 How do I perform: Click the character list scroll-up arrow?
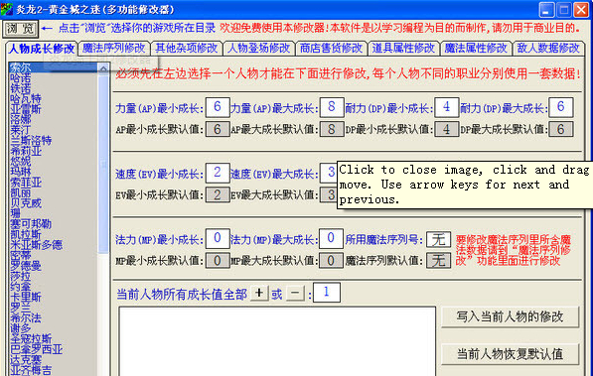pyautogui.click(x=103, y=68)
